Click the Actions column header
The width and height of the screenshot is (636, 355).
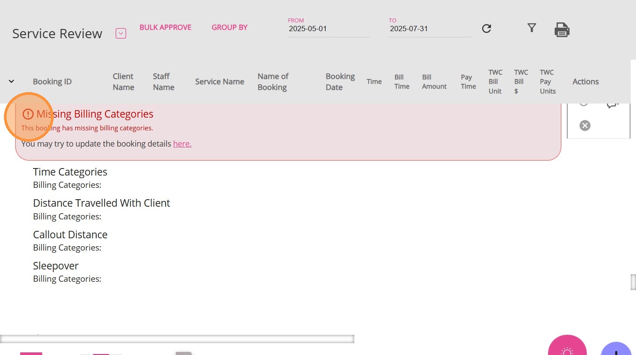tap(585, 82)
